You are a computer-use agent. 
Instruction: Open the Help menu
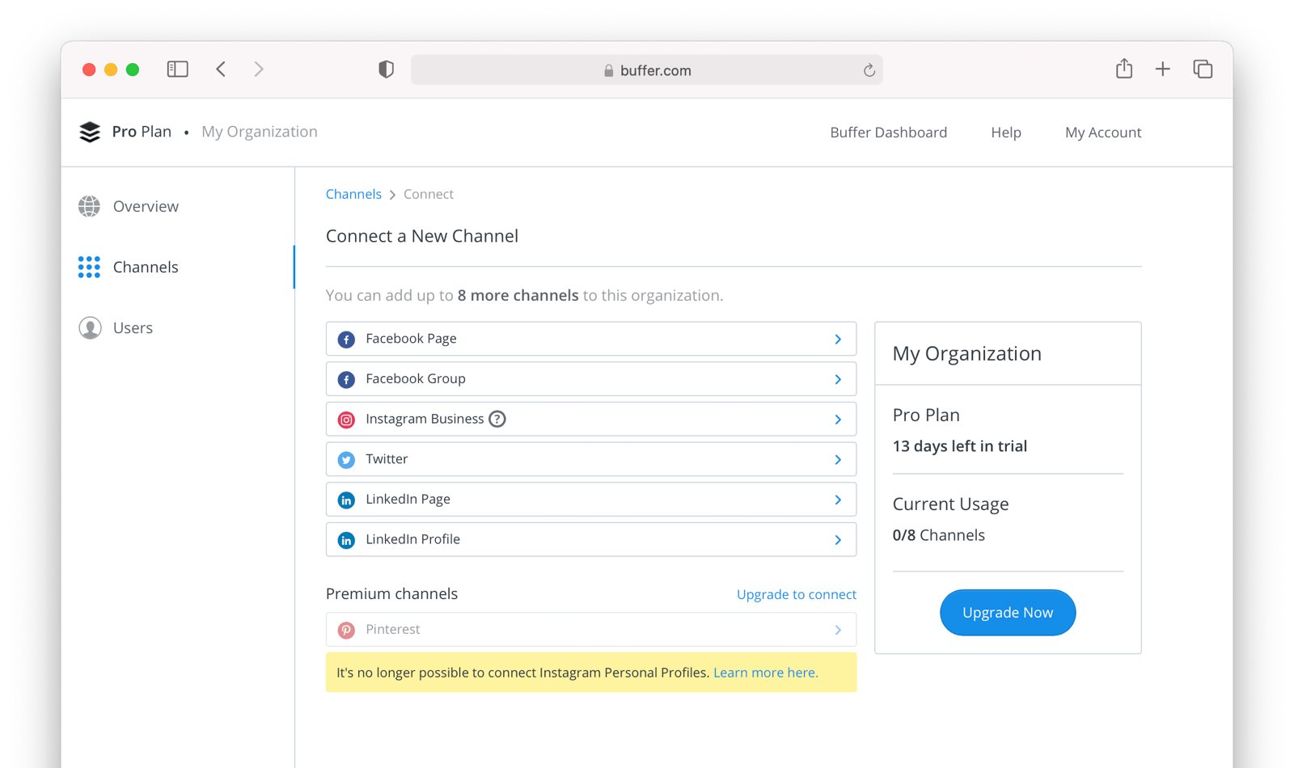1005,132
